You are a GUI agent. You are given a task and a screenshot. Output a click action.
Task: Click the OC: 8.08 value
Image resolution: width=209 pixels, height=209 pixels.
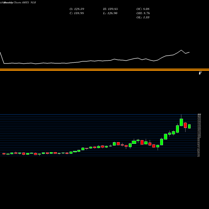pos(143,9)
